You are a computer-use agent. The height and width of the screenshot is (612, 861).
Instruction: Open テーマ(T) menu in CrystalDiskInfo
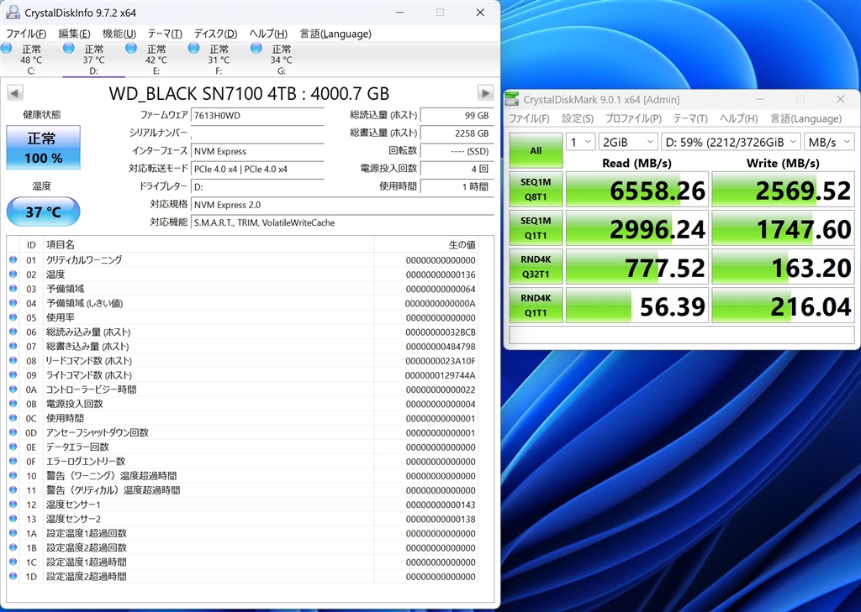[x=165, y=34]
